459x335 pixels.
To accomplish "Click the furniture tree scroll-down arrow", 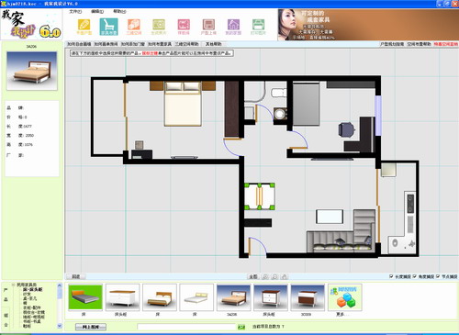I will click(60, 326).
